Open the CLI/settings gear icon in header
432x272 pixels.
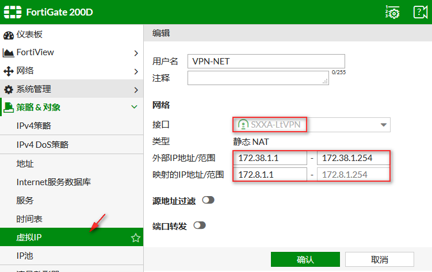393,12
